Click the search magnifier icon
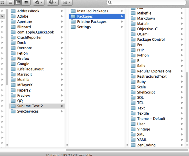This screenshot has width=189, height=156. (x=110, y=2)
